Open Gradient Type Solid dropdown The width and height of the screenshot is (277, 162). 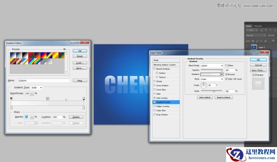(37, 87)
